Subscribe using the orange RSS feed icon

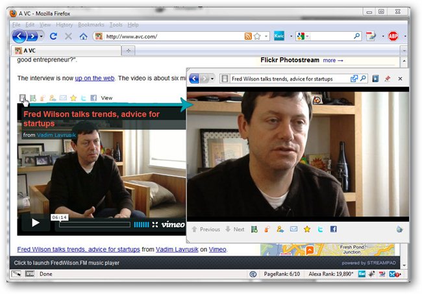pos(248,36)
